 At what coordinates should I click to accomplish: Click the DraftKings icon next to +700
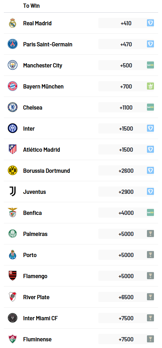click(x=150, y=86)
